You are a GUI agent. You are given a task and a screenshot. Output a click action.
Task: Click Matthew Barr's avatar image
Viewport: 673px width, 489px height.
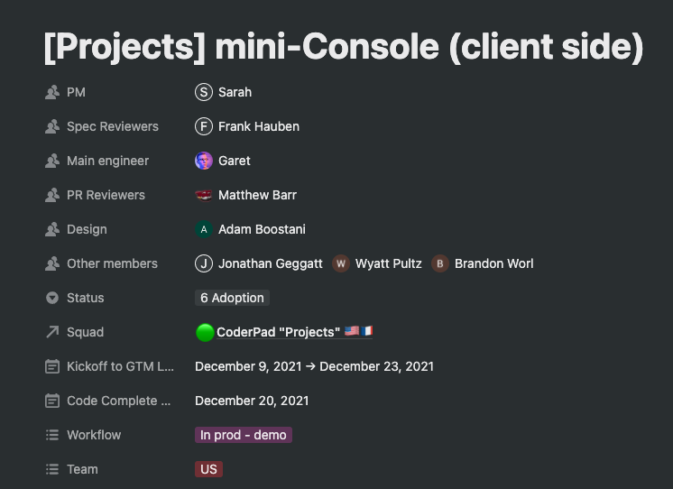pos(204,195)
